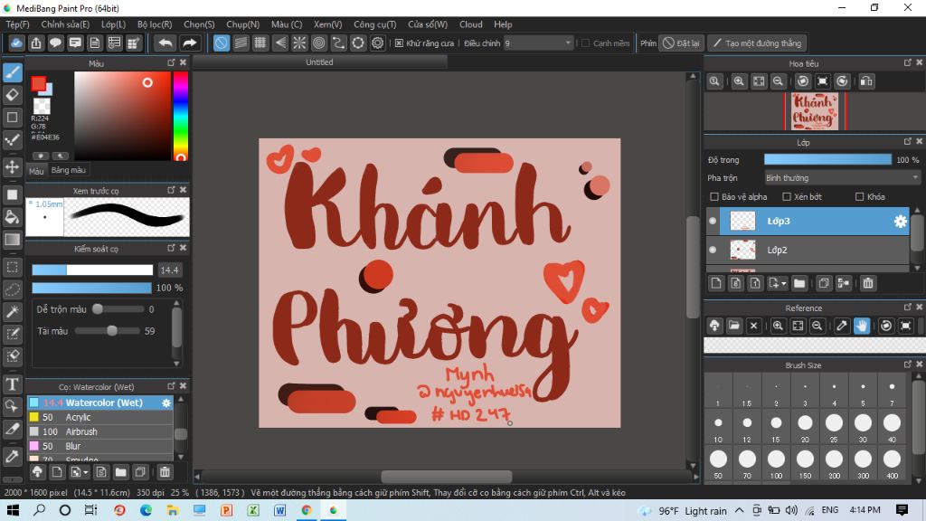This screenshot has height=521, width=926.
Task: Toggle the Khử răng cưa checkbox
Action: pos(399,43)
